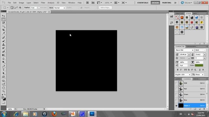Open tracking dropdown arrow

tap(204, 58)
